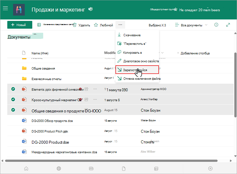Click the Документы library heading

[19, 37]
